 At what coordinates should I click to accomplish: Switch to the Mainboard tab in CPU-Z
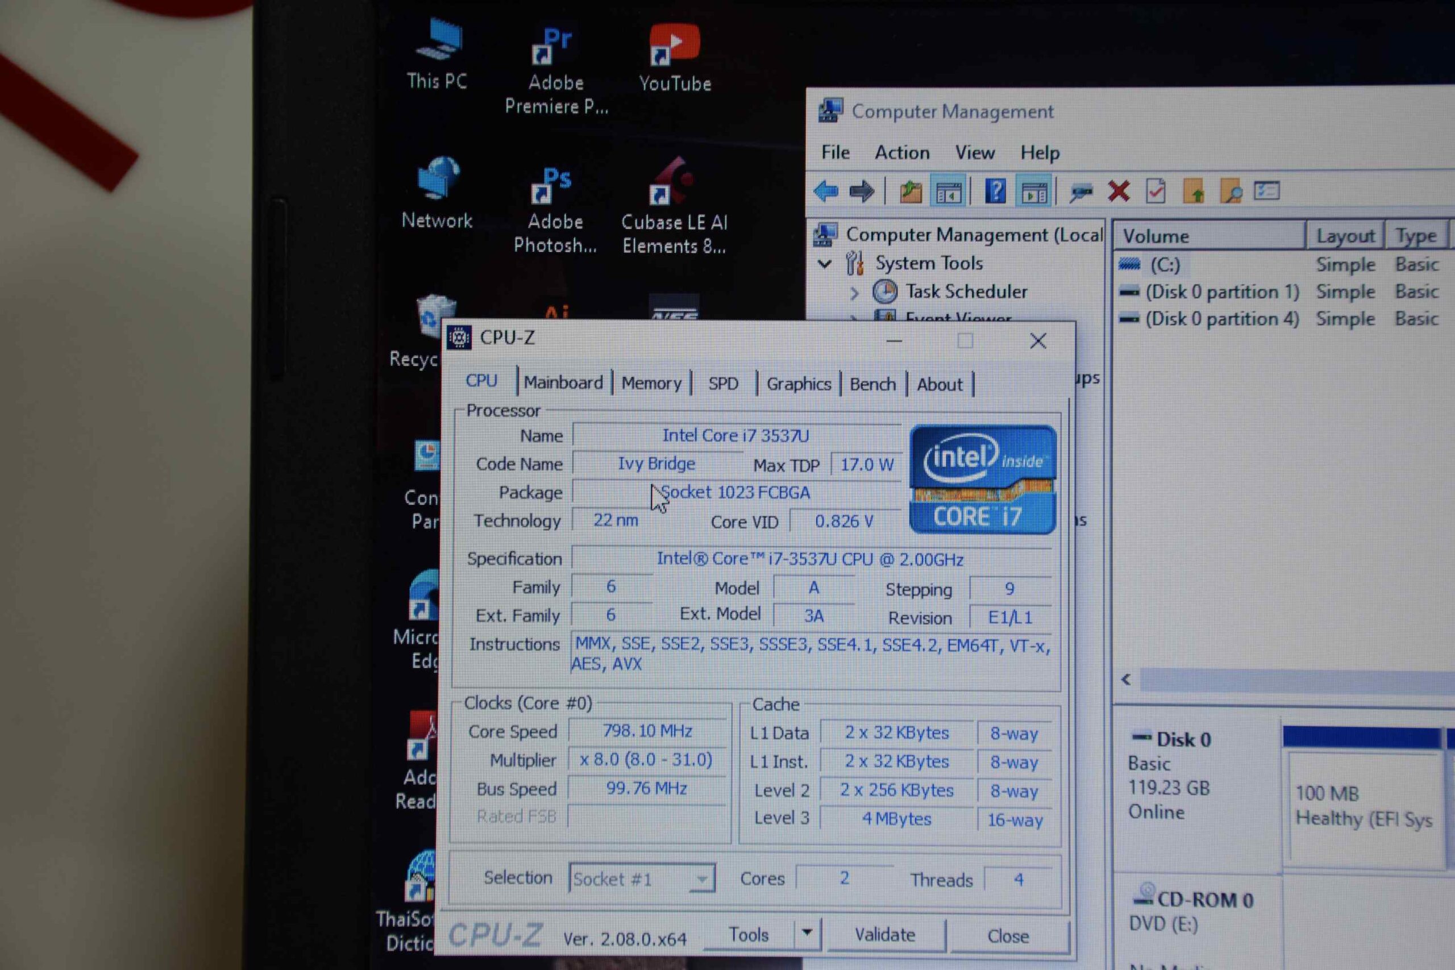click(563, 383)
